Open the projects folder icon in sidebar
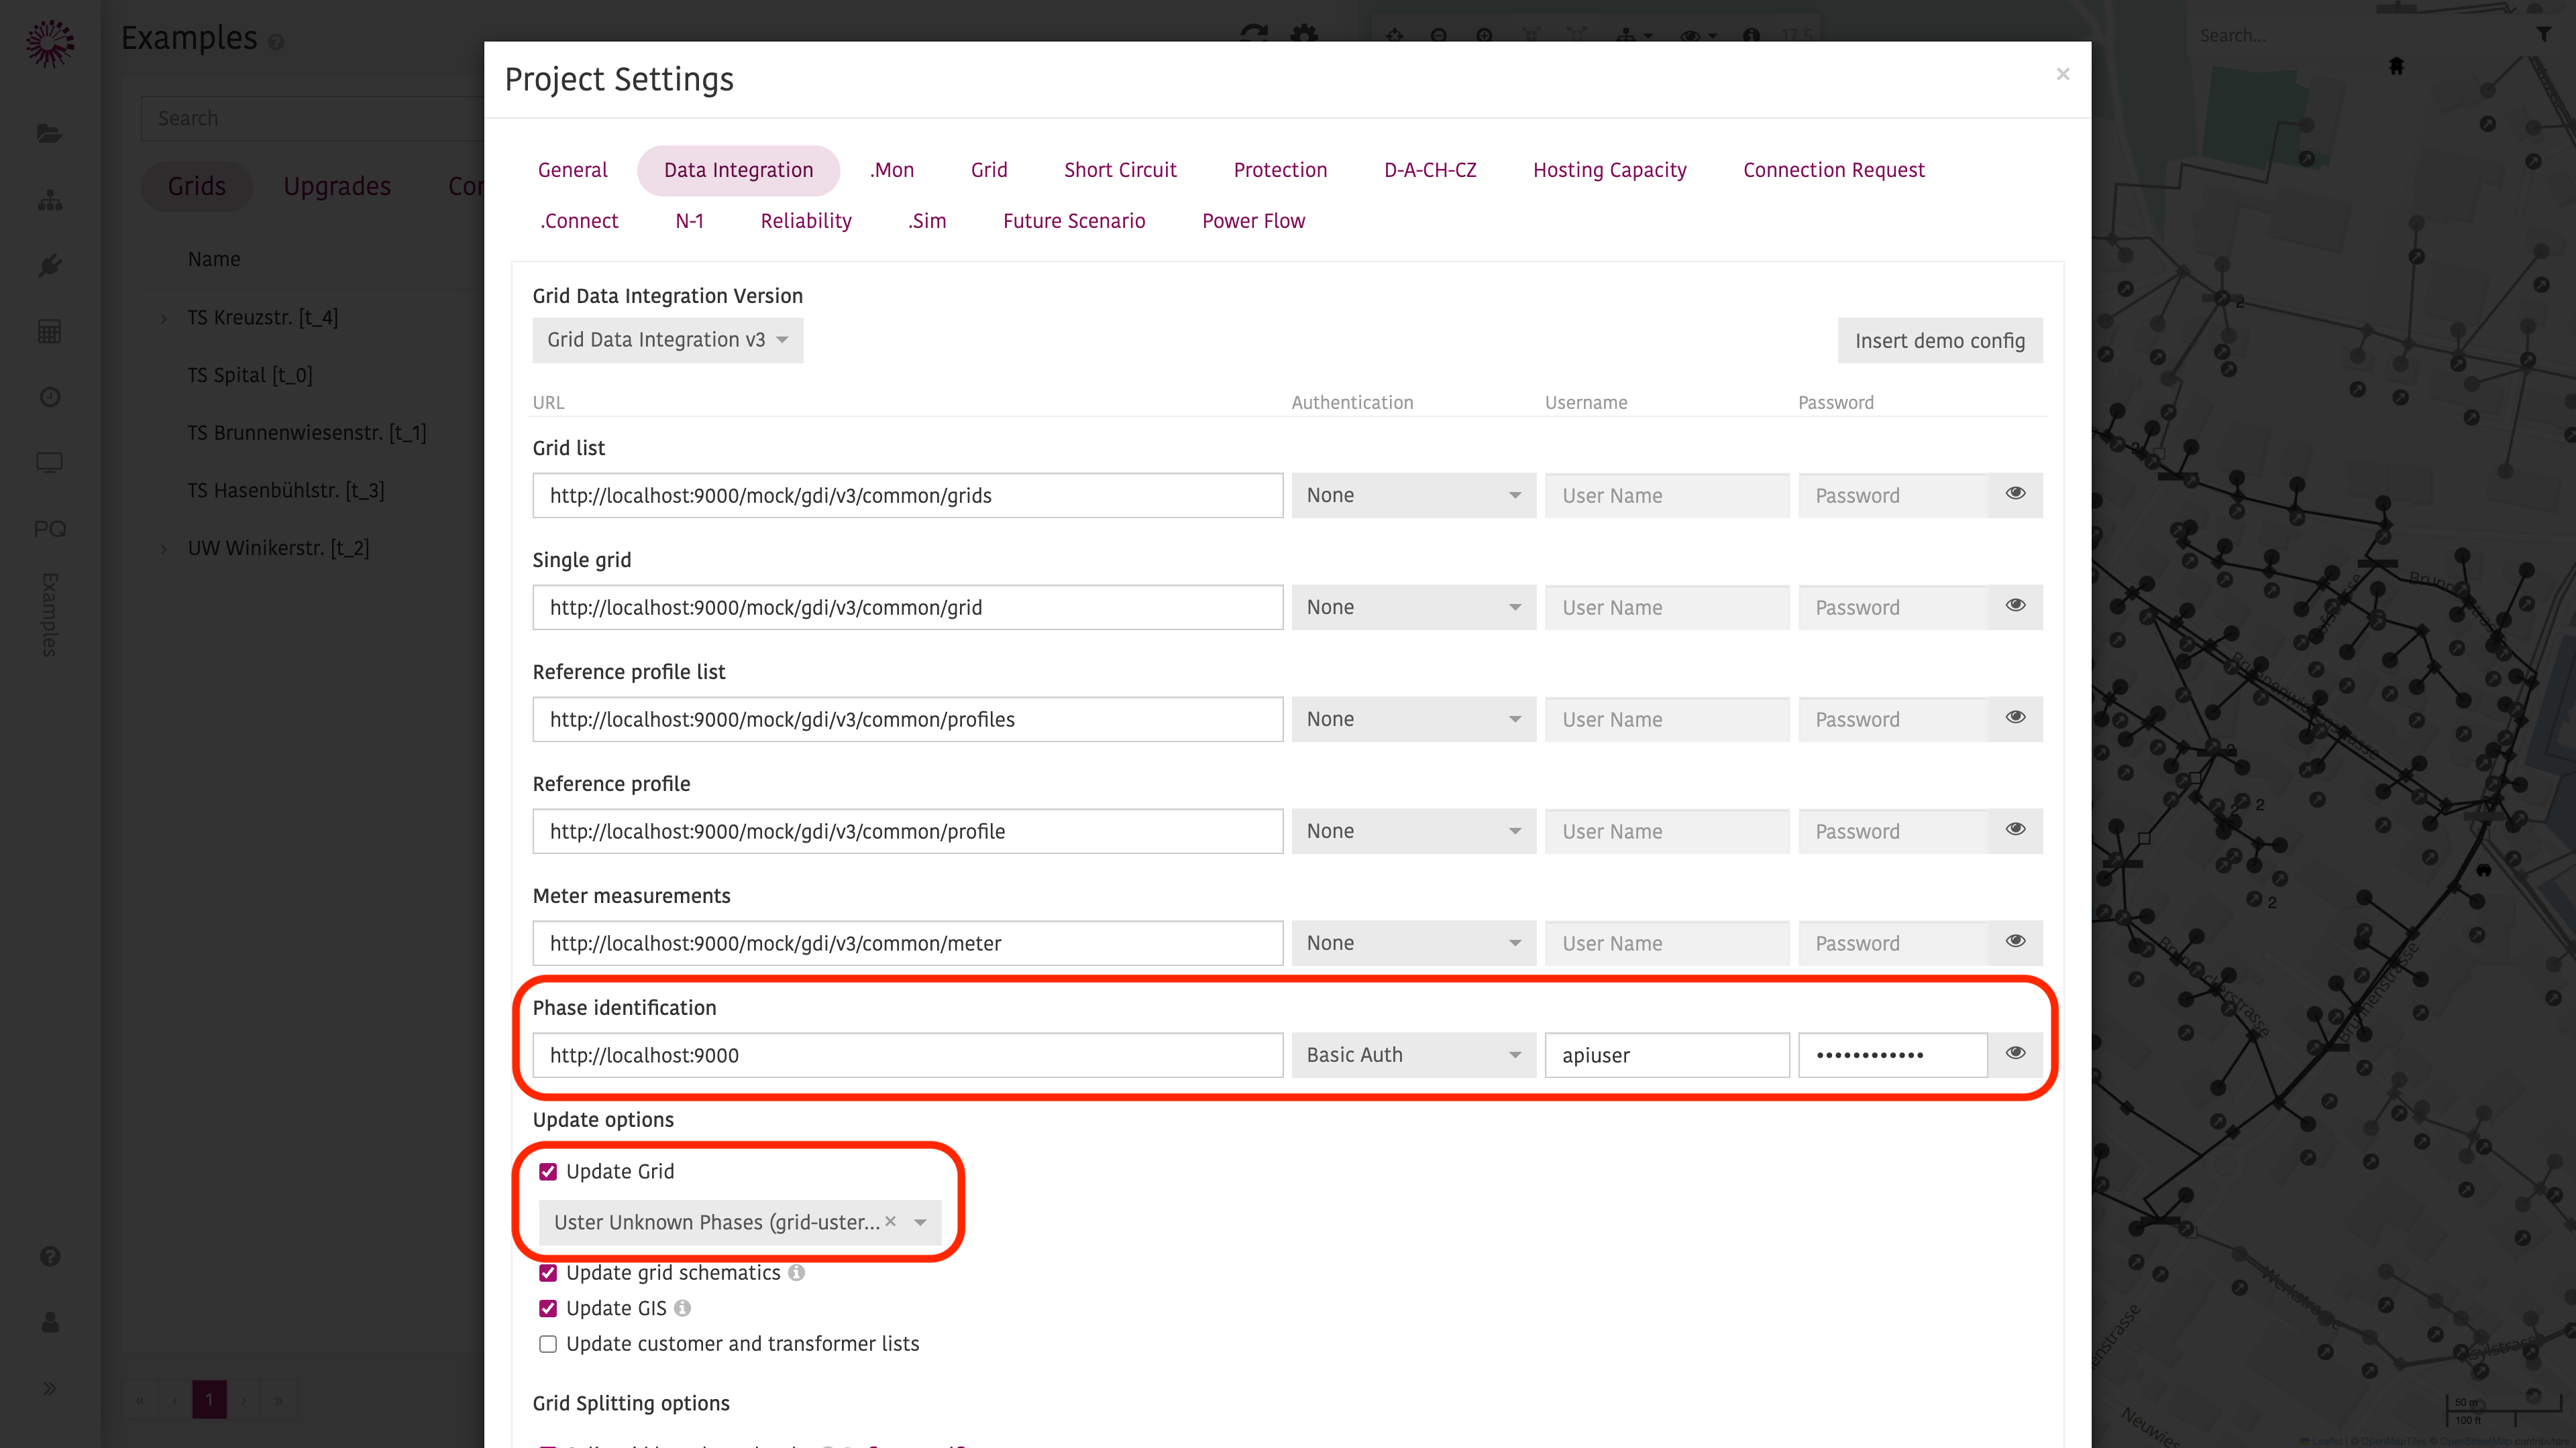Viewport: 2576px width, 1448px height. (49, 134)
